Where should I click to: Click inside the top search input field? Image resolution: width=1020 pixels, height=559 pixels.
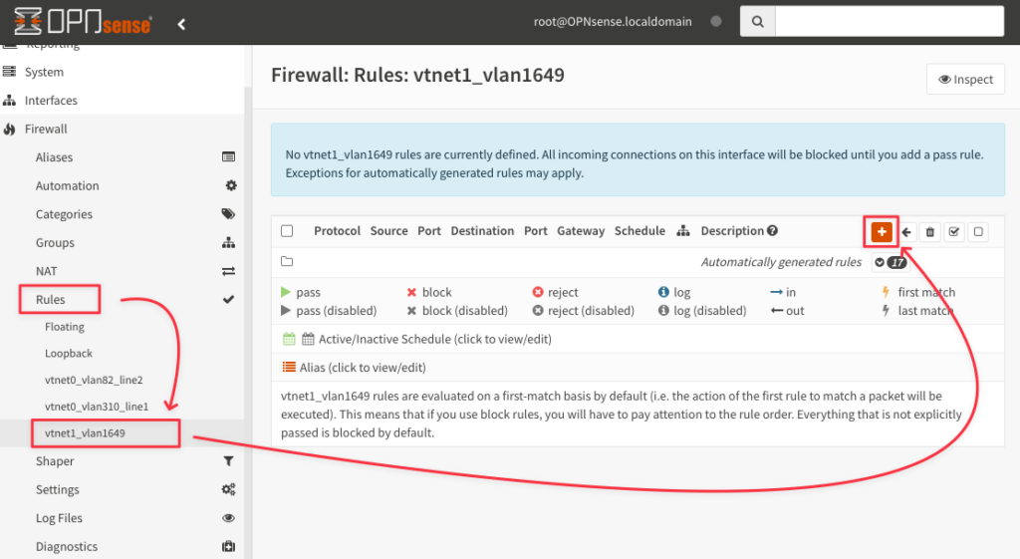[890, 22]
